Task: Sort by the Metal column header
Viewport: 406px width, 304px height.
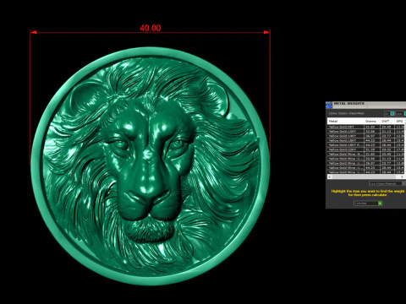Action: (346, 121)
